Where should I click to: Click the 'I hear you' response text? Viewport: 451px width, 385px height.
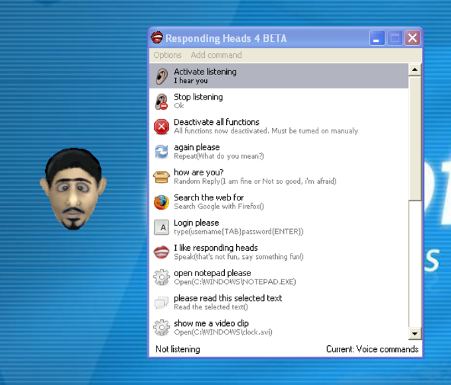[191, 81]
